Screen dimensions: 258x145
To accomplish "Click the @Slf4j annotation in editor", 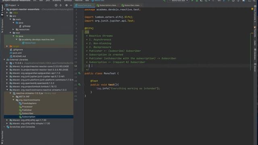I will 89,28.
